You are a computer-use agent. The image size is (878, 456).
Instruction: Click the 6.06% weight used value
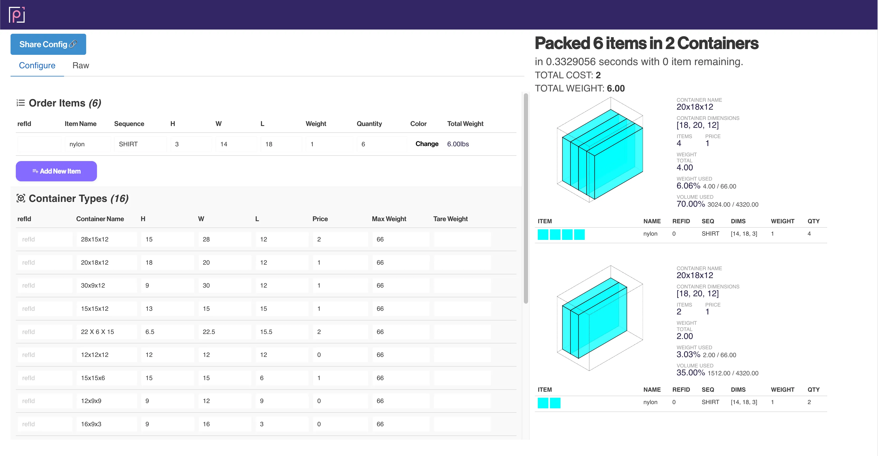[688, 186]
